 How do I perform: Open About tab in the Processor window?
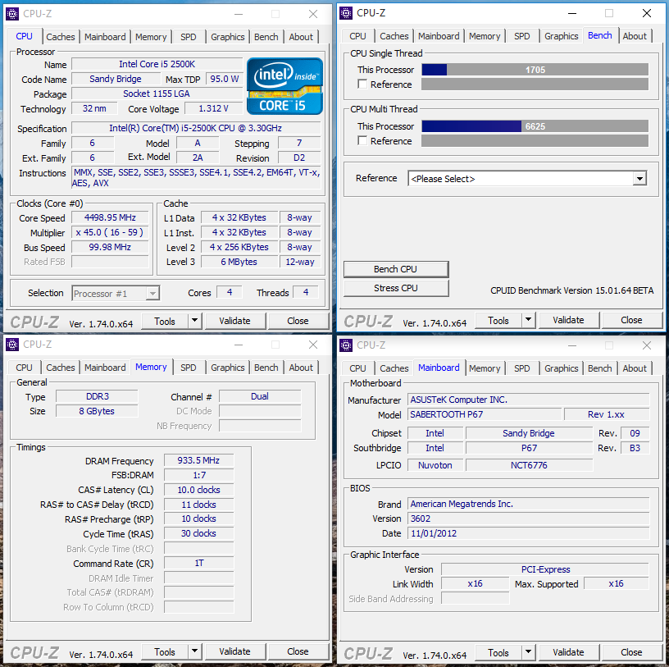301,37
